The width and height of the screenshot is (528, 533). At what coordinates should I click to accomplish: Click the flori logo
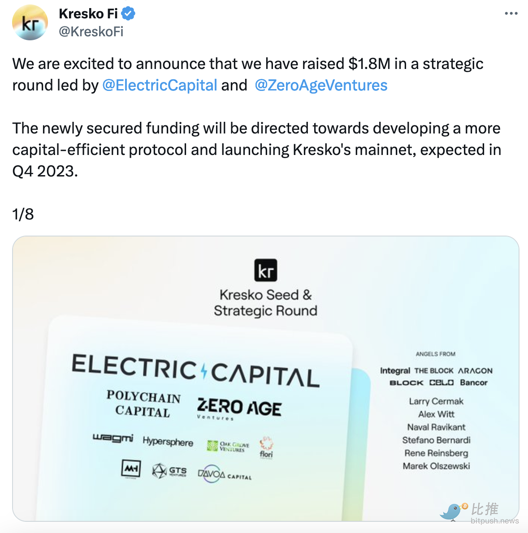coord(266,447)
